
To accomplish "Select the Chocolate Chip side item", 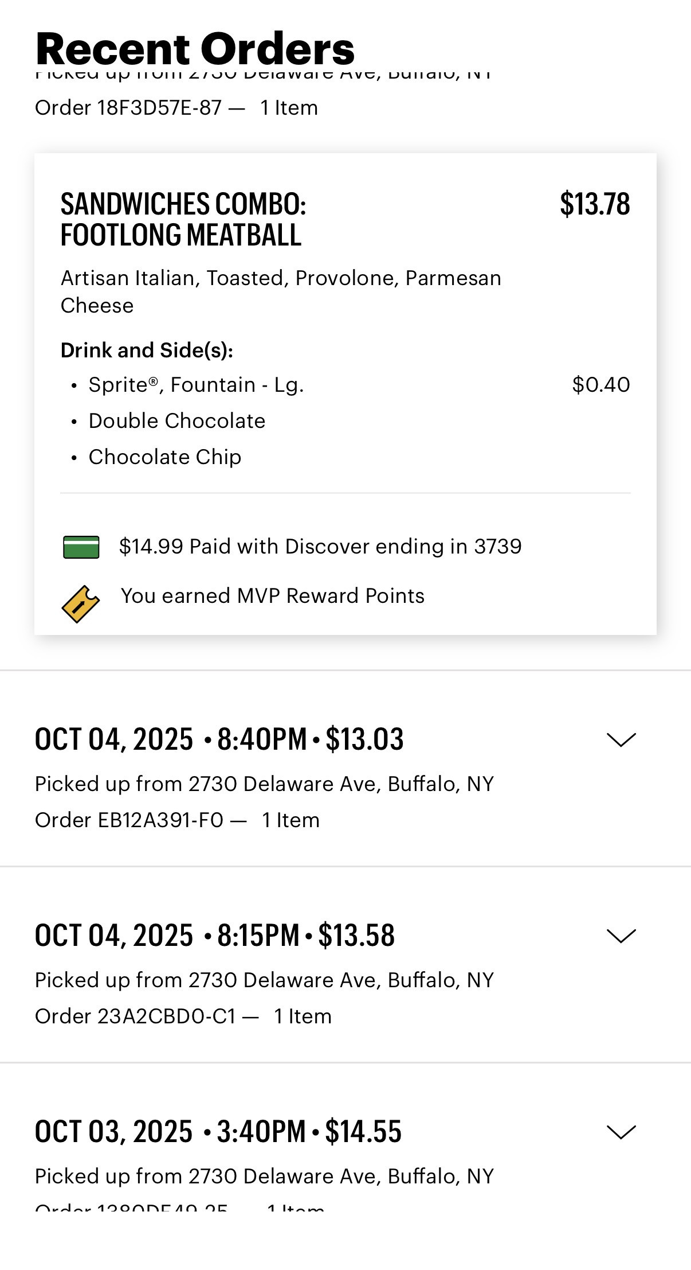I will [x=165, y=457].
